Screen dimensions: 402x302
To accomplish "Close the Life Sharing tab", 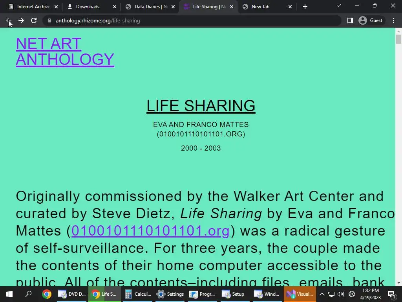I will point(232,7).
